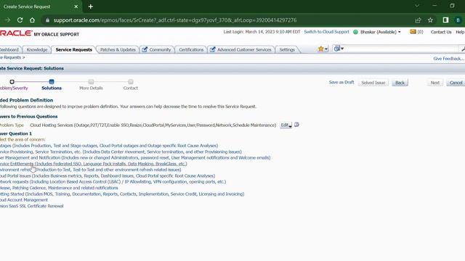Click the Give Feedback link
Viewport: 465px width, 261px height.
pos(448,59)
